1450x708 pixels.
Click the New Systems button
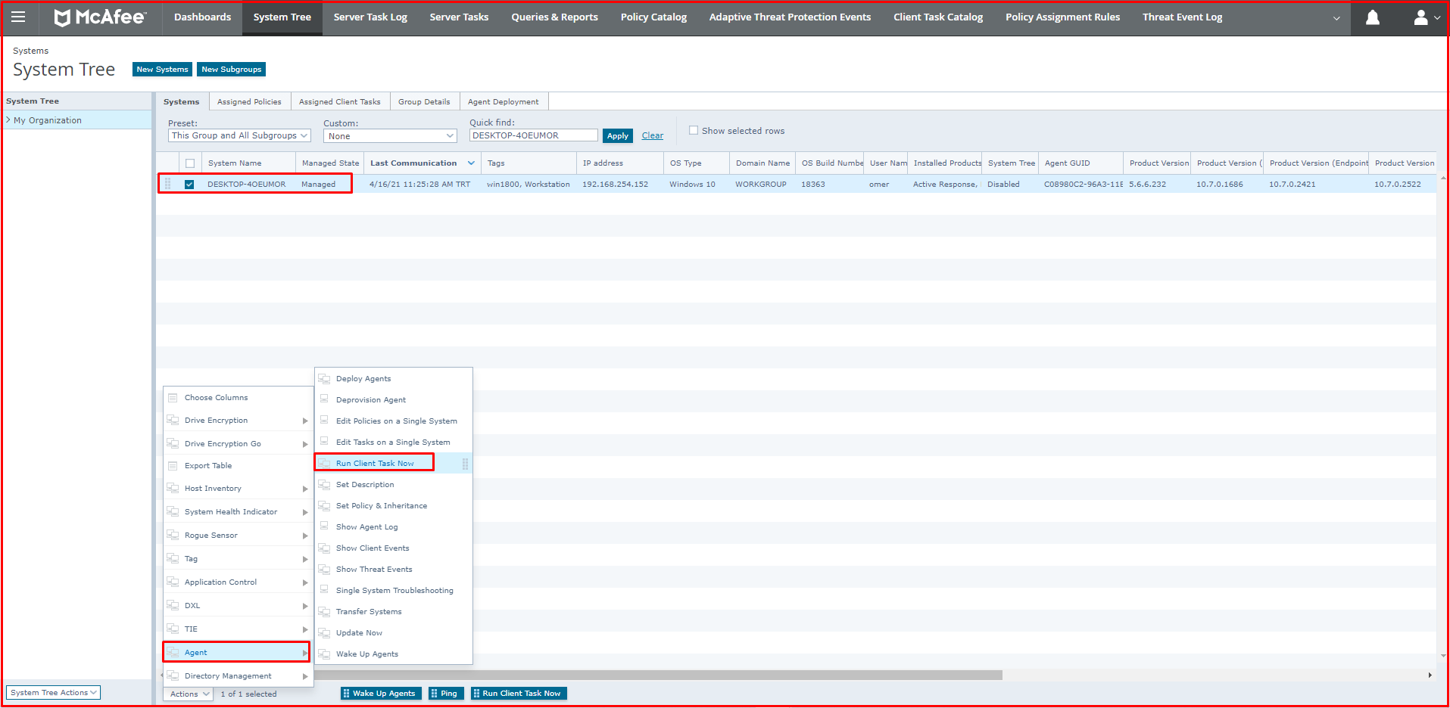(162, 69)
